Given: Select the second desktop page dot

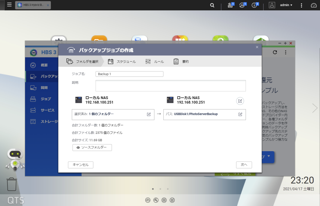Looking at the screenshot, I should (160, 189).
